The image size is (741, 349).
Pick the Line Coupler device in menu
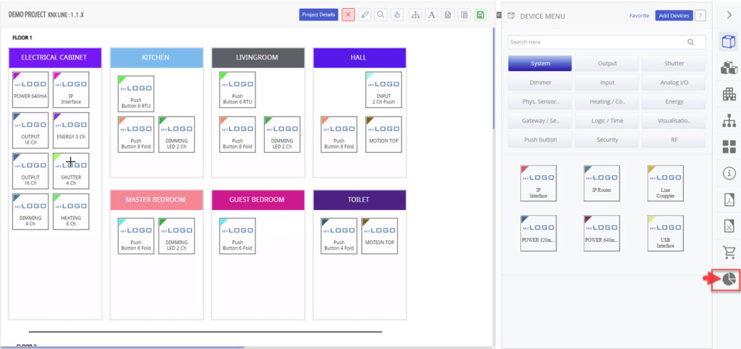pyautogui.click(x=666, y=183)
